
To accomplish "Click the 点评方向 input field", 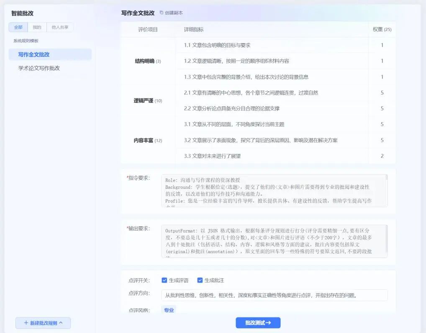I will (x=274, y=295).
